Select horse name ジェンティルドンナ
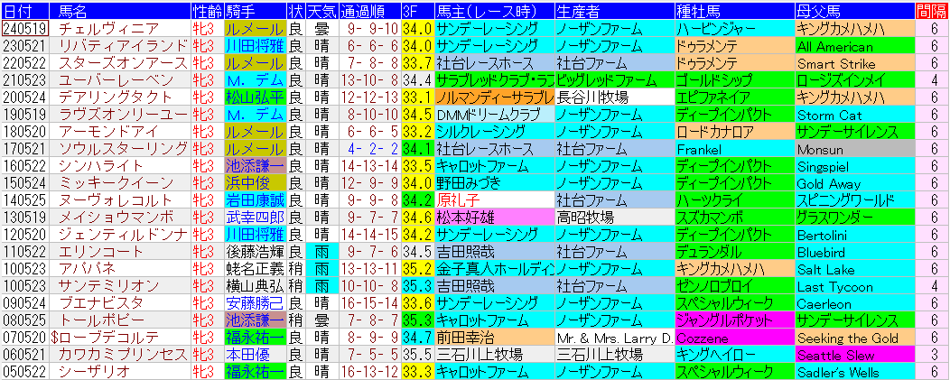950x380 pixels. (123, 235)
